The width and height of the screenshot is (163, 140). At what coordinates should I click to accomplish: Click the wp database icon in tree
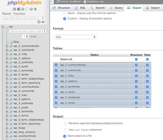pyautogui.click(x=7, y=27)
